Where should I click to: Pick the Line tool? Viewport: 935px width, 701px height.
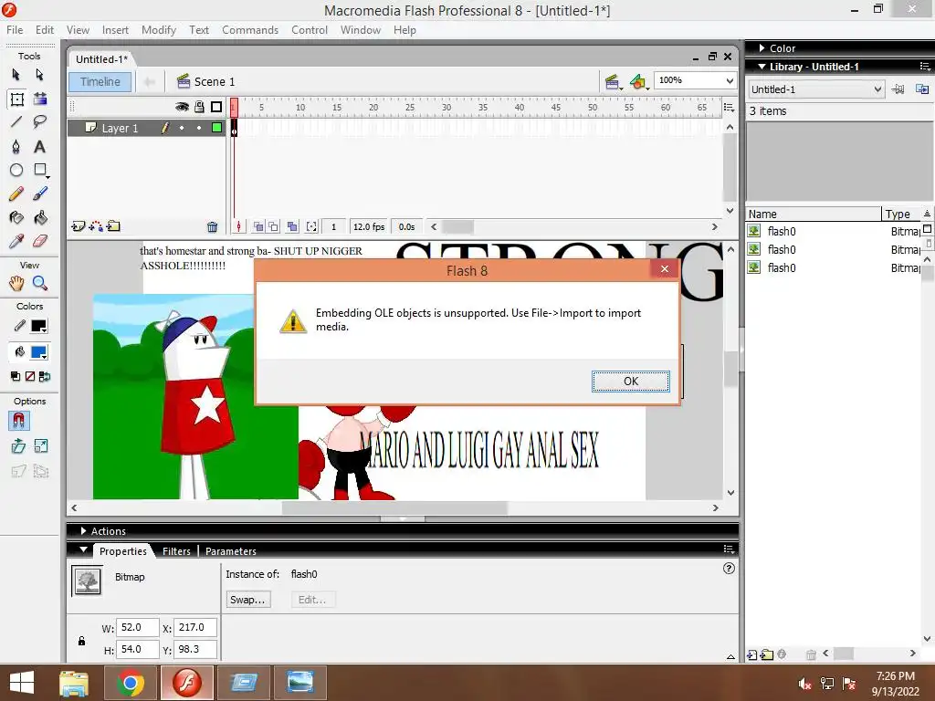tap(16, 122)
